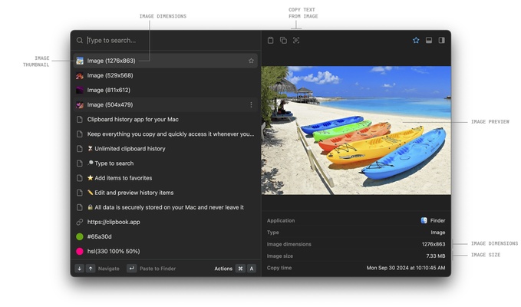Select the hsl(330 100% 50%) item text

click(x=114, y=251)
